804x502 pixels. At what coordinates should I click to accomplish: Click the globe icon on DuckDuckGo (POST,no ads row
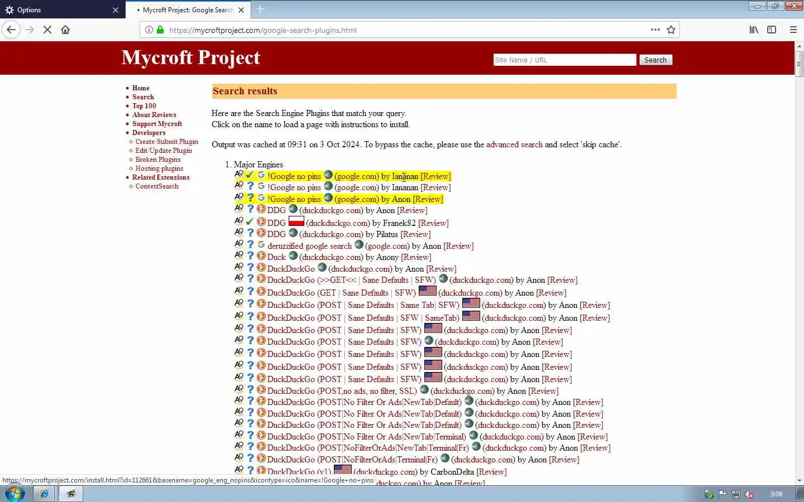[424, 389]
